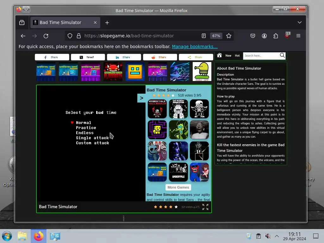Image resolution: width=324 pixels, height=243 pixels.
Task: Open the purple Bonnie animatronic thumbnail
Action: coord(178,151)
